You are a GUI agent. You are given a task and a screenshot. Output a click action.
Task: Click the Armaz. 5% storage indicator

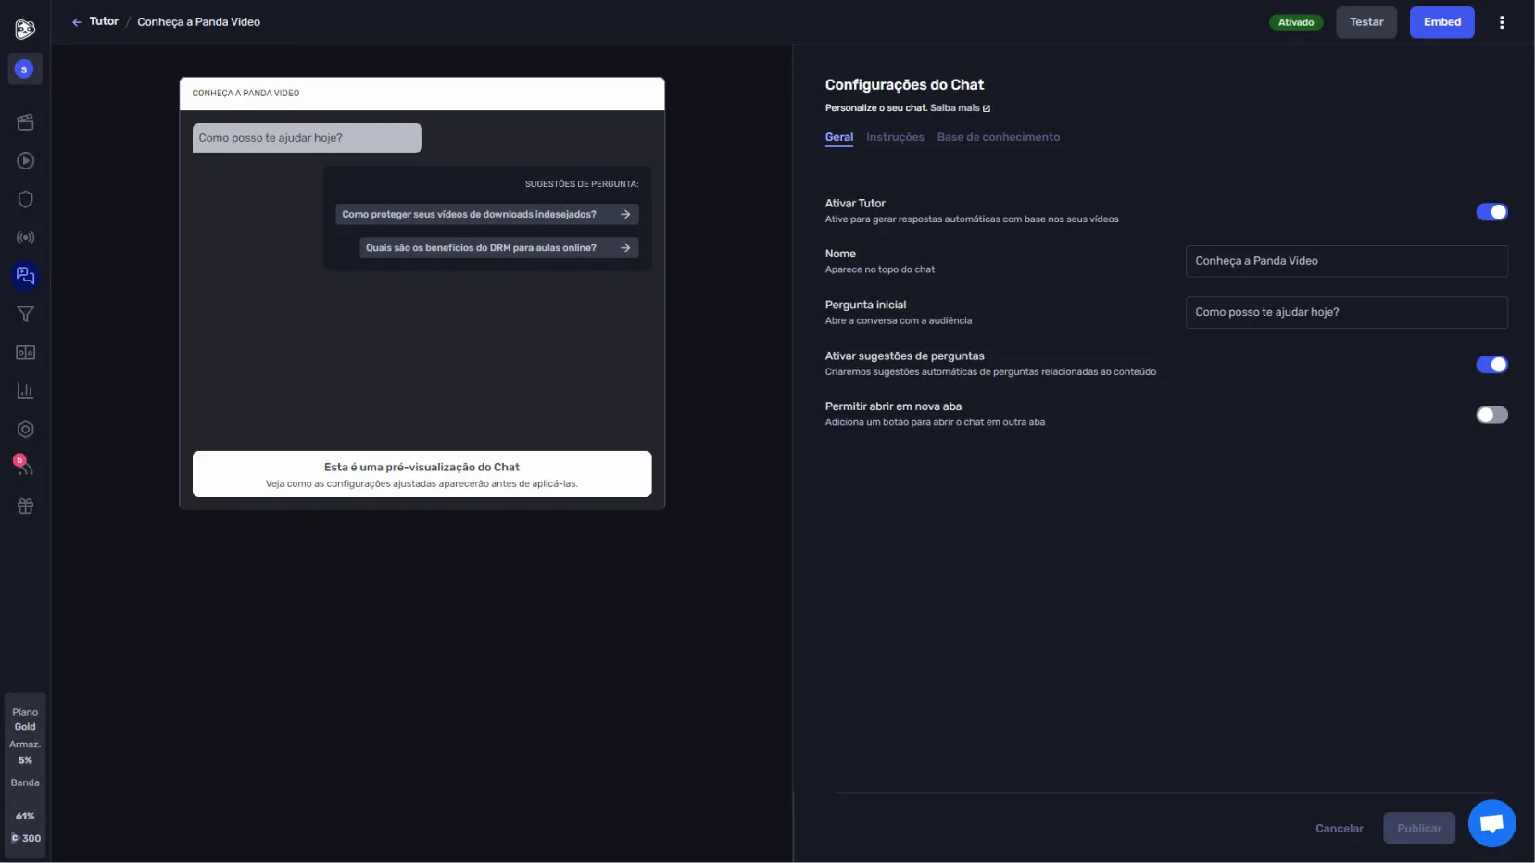[25, 752]
